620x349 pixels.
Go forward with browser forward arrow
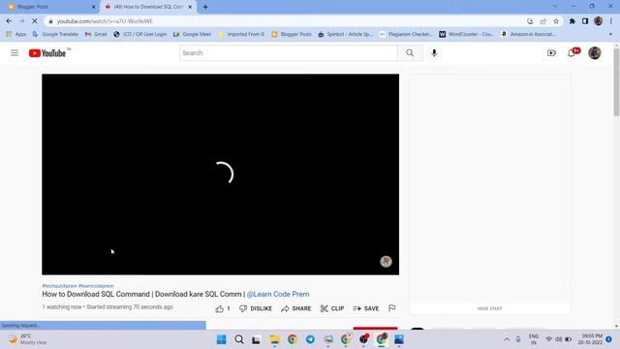pyautogui.click(x=21, y=21)
